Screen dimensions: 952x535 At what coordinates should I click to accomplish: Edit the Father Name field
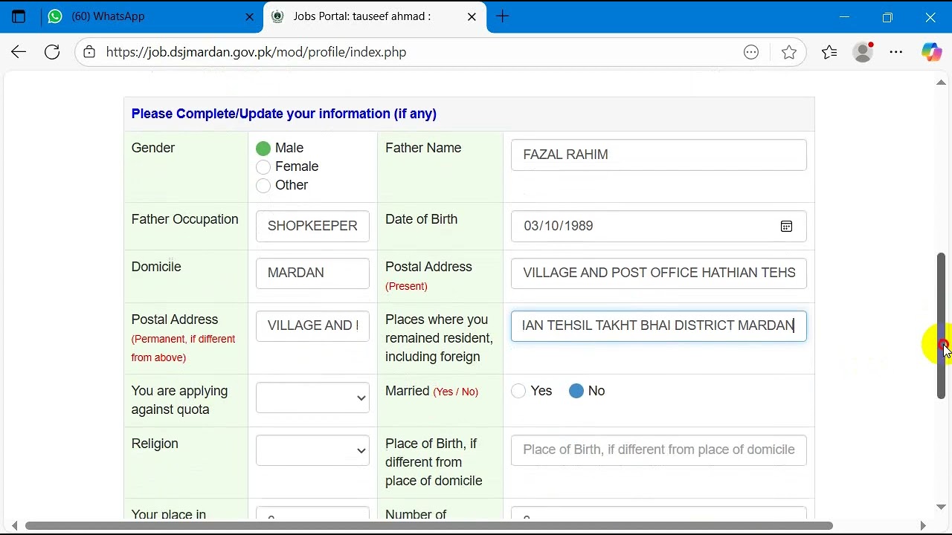coord(659,155)
